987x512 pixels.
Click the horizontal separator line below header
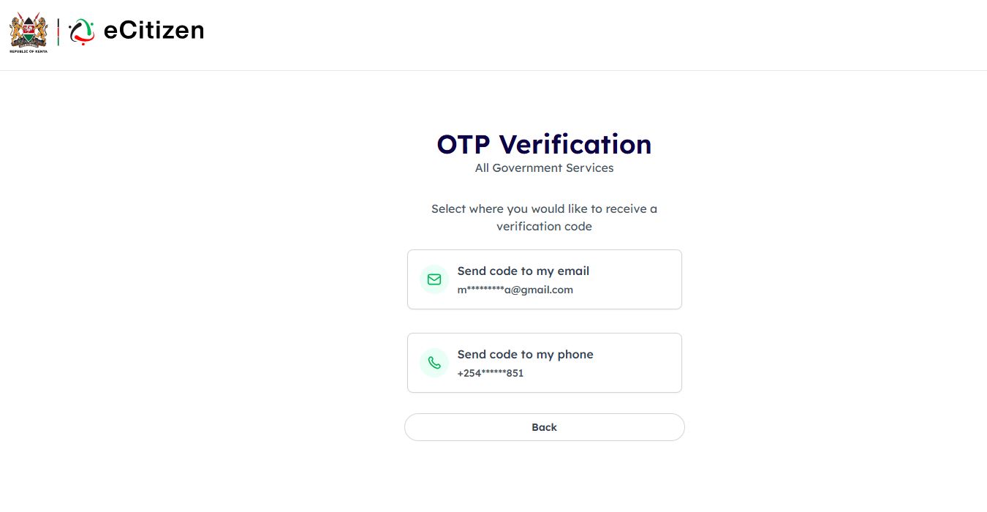click(494, 70)
